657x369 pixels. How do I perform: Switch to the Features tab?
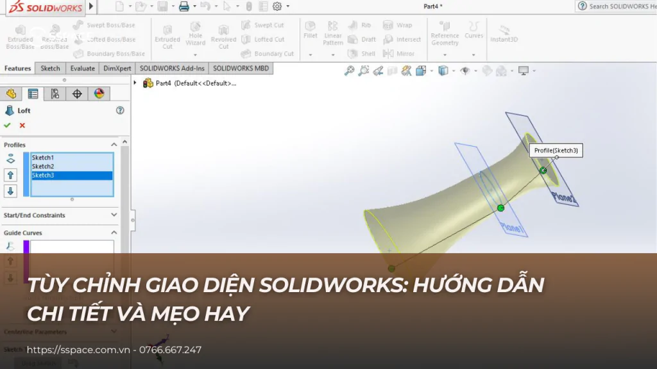tap(17, 68)
